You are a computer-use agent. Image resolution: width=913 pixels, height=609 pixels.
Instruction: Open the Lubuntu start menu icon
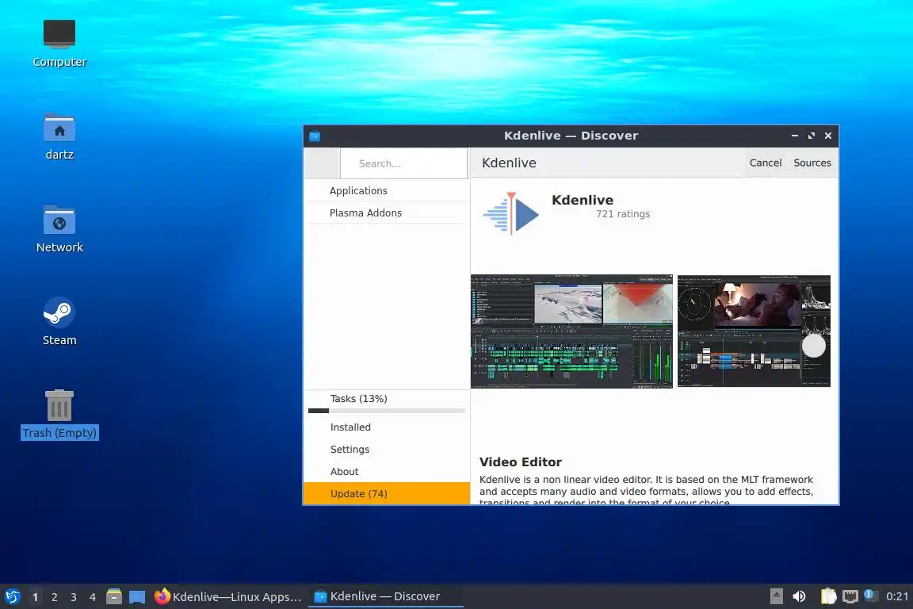pyautogui.click(x=12, y=596)
